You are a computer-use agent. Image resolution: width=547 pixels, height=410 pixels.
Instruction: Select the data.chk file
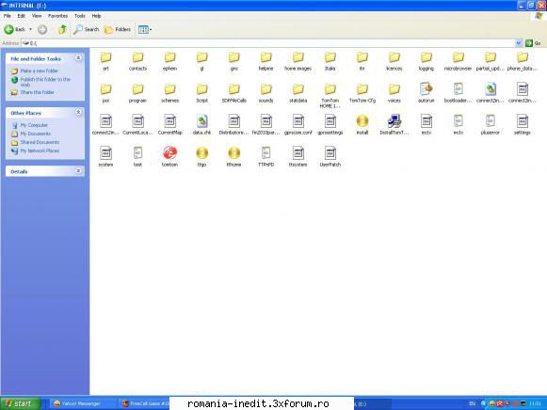[202, 125]
